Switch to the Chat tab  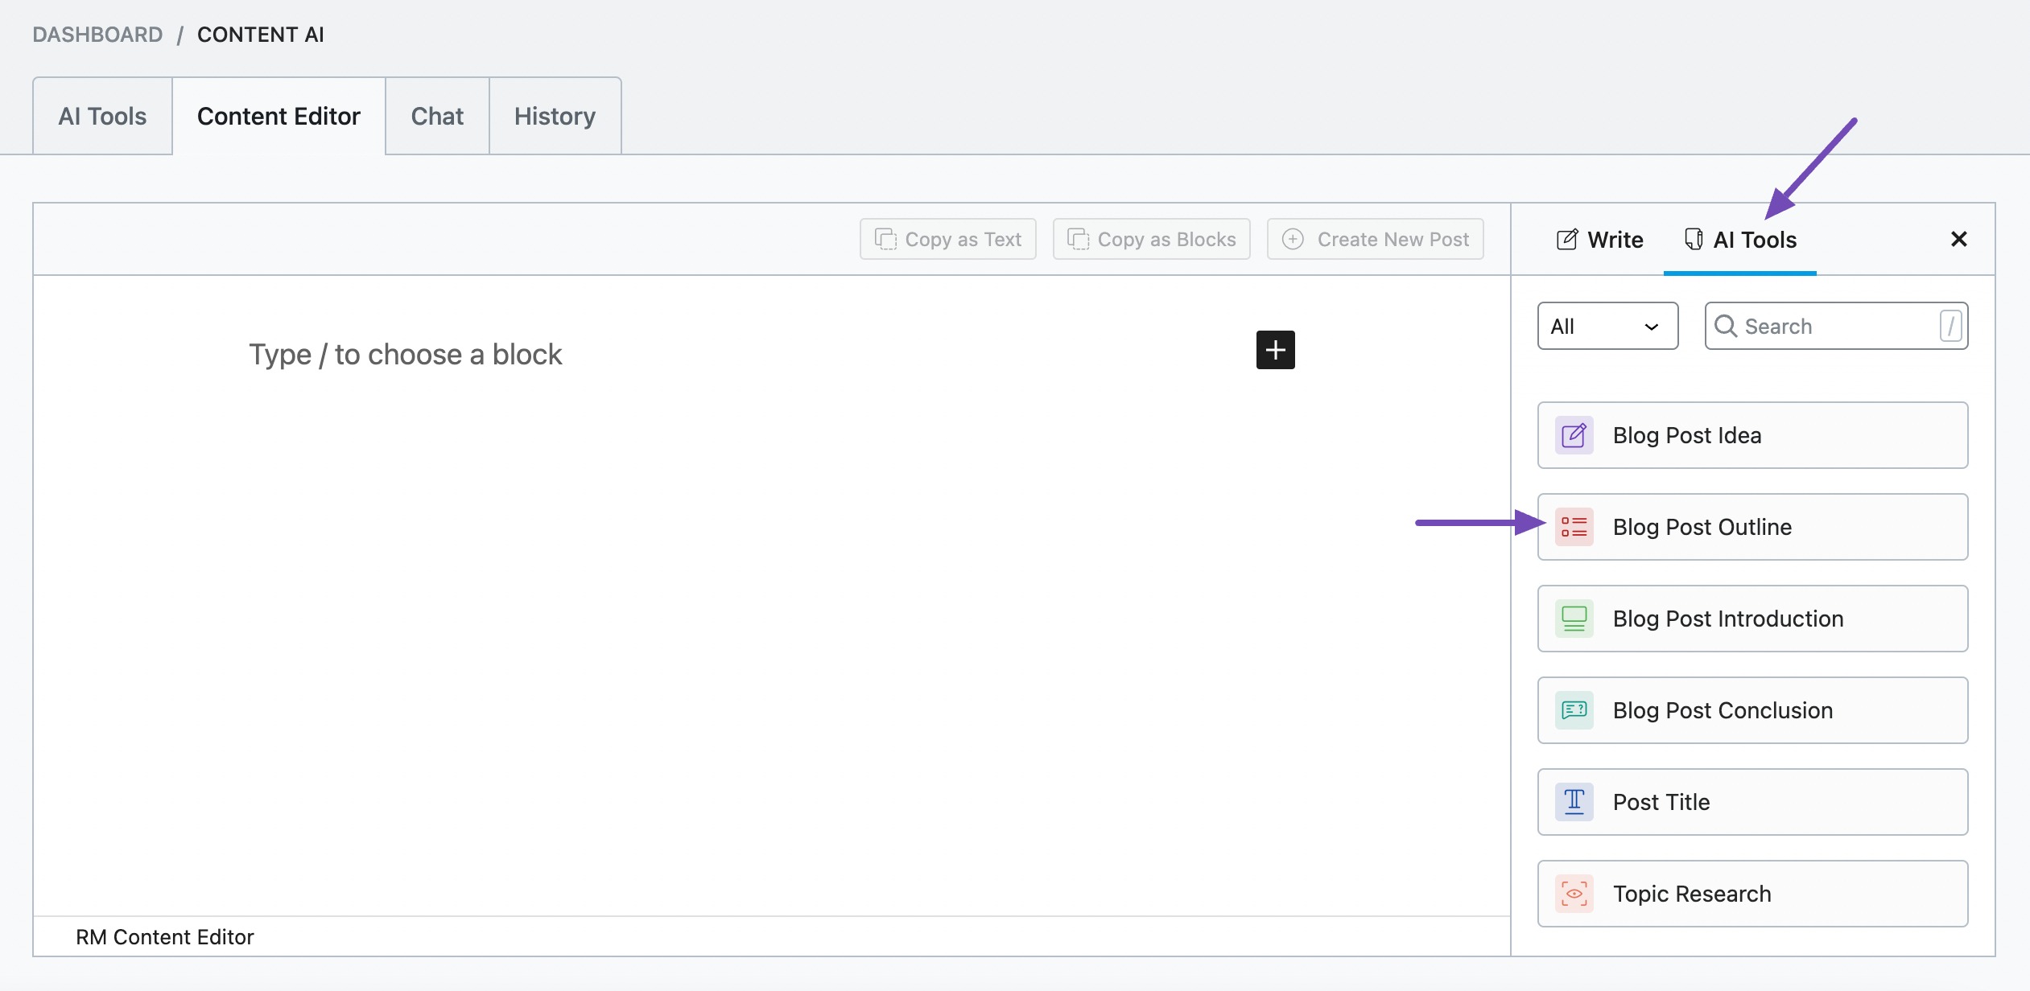coord(436,115)
